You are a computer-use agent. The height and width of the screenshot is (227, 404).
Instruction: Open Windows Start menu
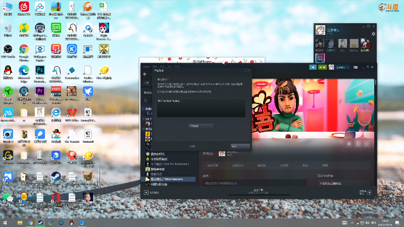[x=5, y=222]
